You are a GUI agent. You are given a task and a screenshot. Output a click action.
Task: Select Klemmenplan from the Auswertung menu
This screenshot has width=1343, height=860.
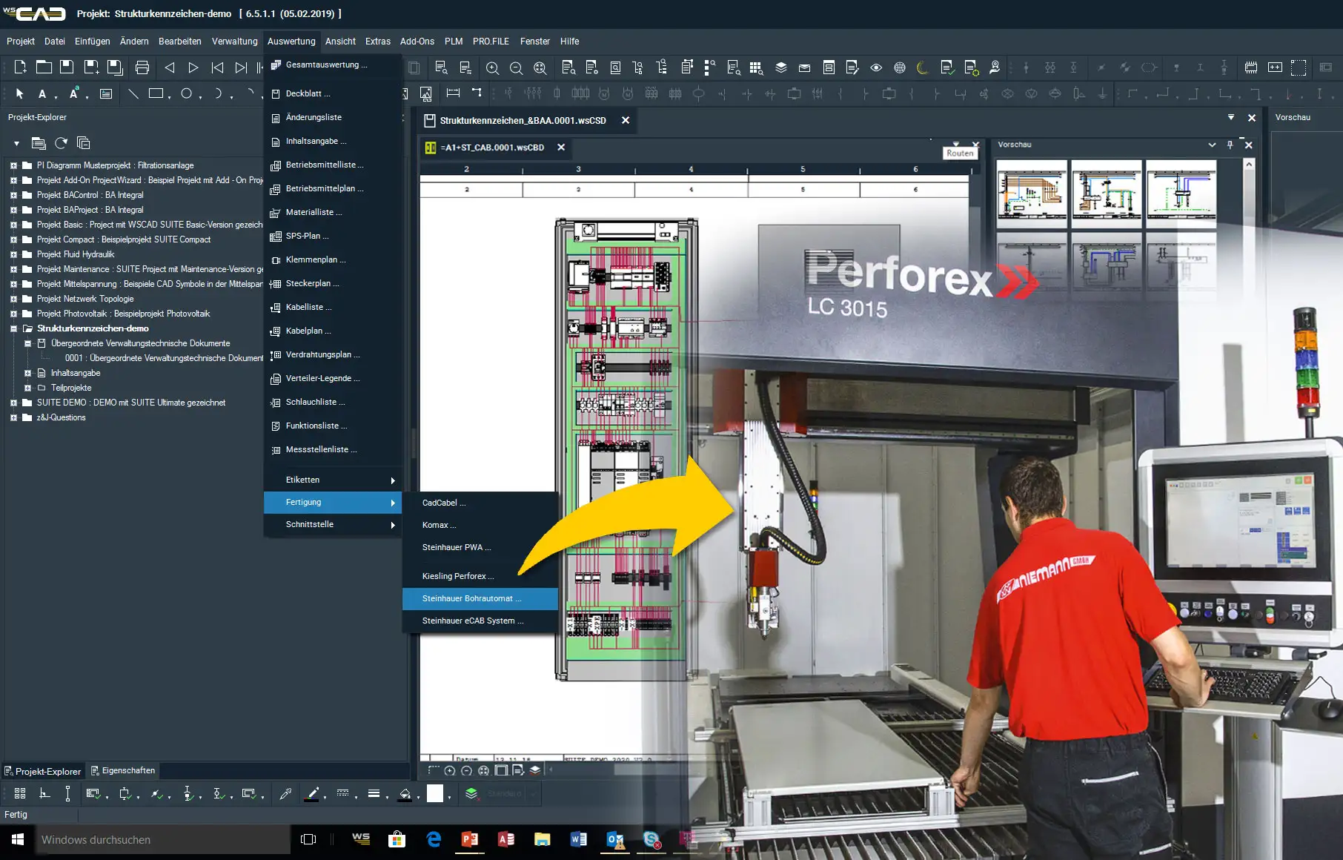(333, 259)
